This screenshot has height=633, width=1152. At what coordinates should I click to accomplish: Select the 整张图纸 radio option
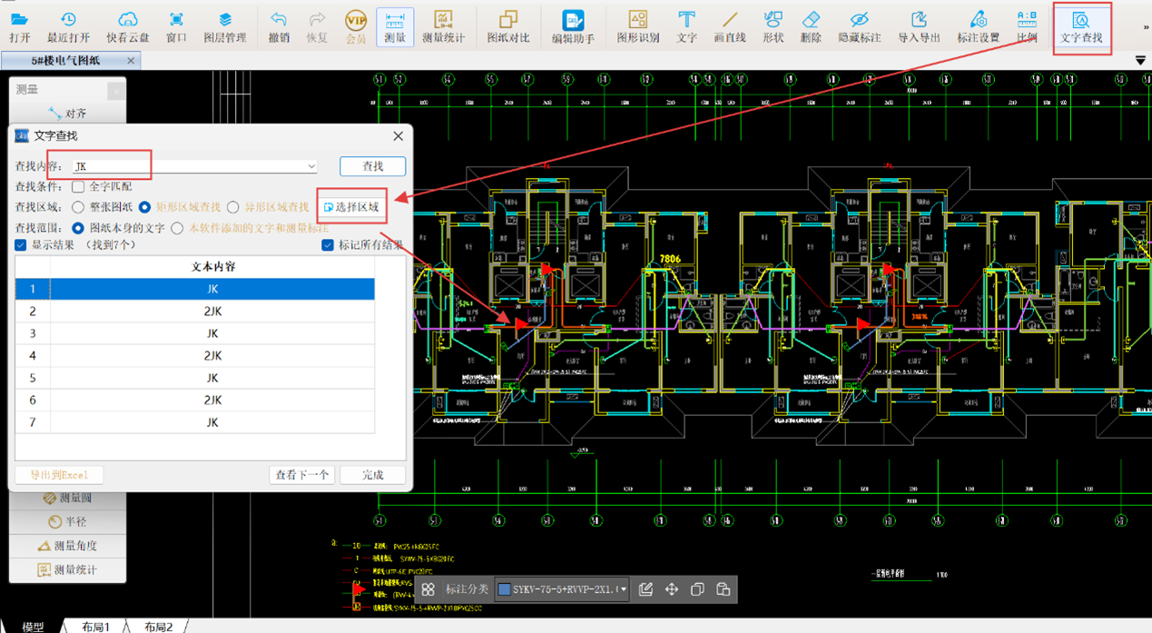pyautogui.click(x=79, y=207)
